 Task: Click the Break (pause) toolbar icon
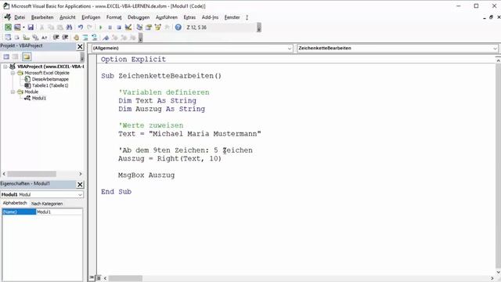coord(110,27)
